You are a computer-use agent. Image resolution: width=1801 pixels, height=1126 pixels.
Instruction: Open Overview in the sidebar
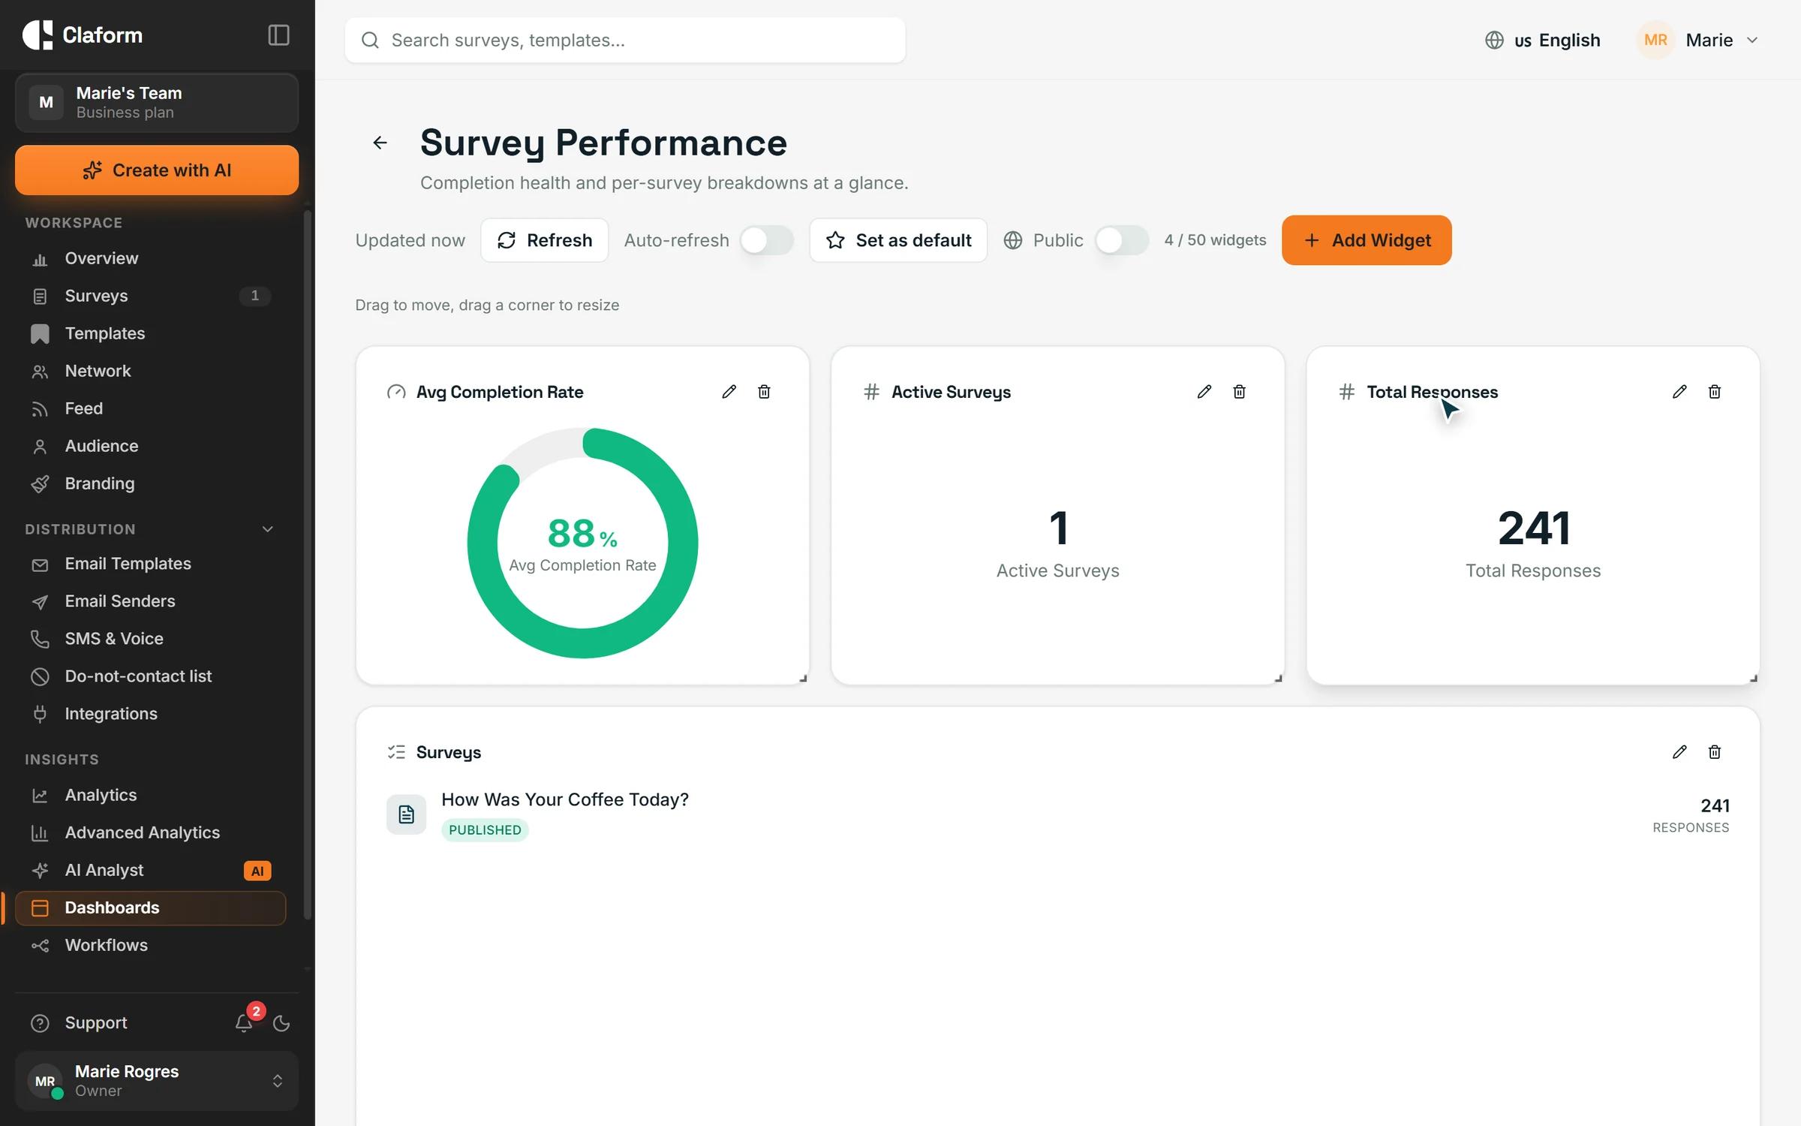[x=150, y=258]
